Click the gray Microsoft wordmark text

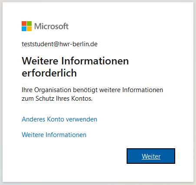[x=52, y=26]
